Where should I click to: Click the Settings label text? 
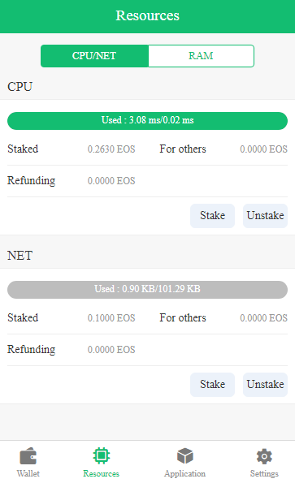click(x=264, y=474)
